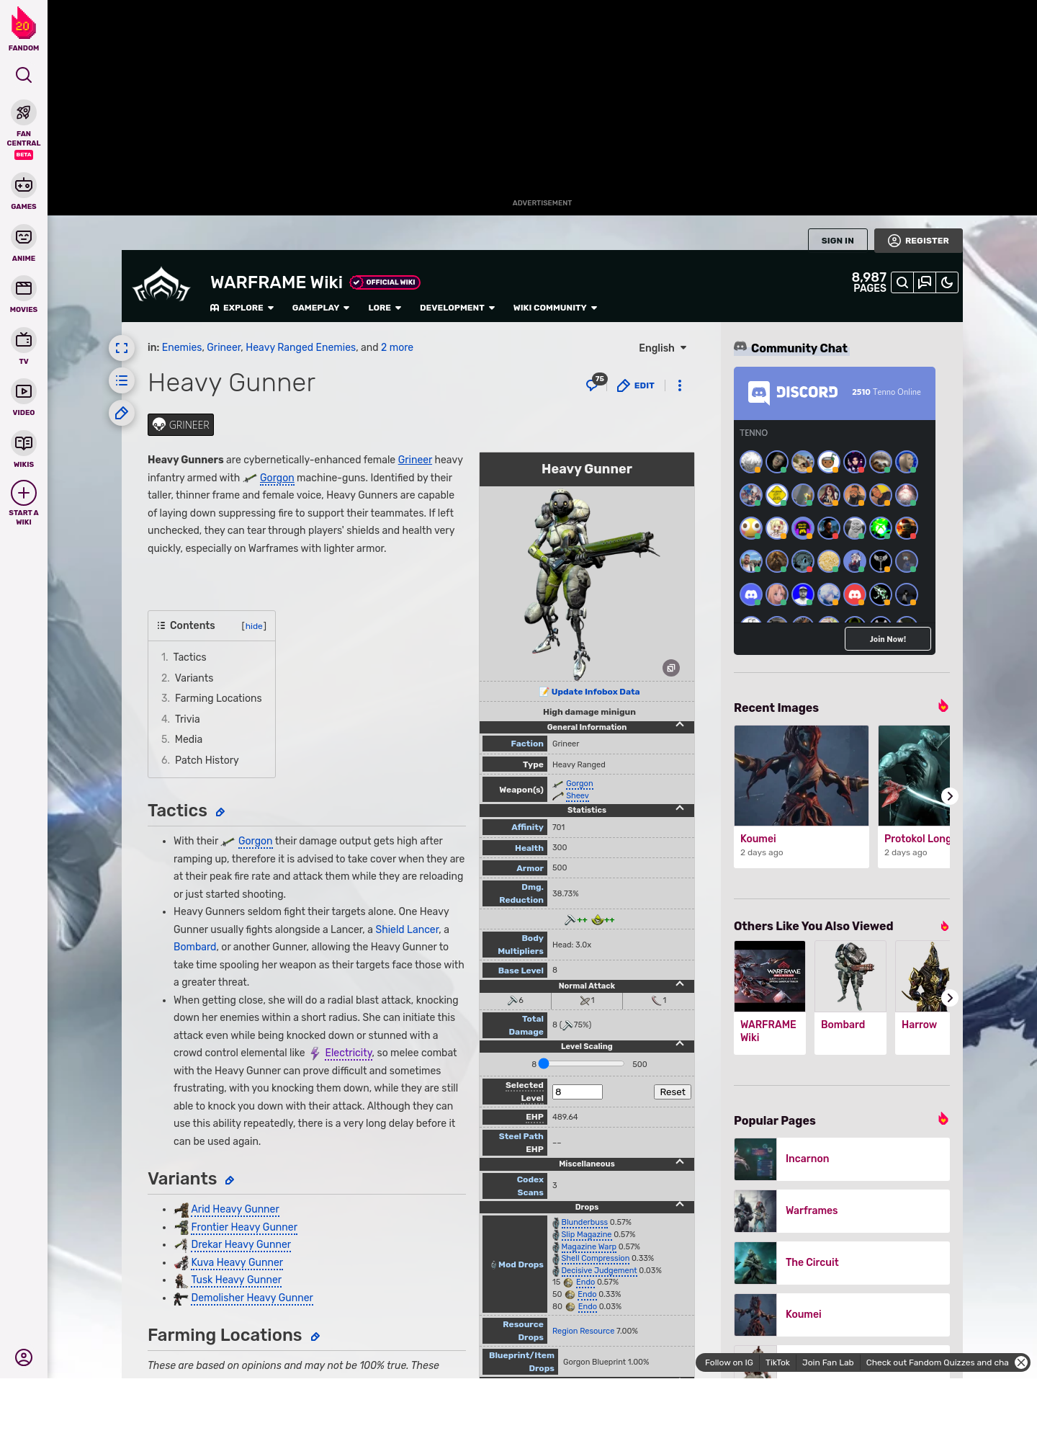Open the Bombard recommended page card

[x=850, y=998]
